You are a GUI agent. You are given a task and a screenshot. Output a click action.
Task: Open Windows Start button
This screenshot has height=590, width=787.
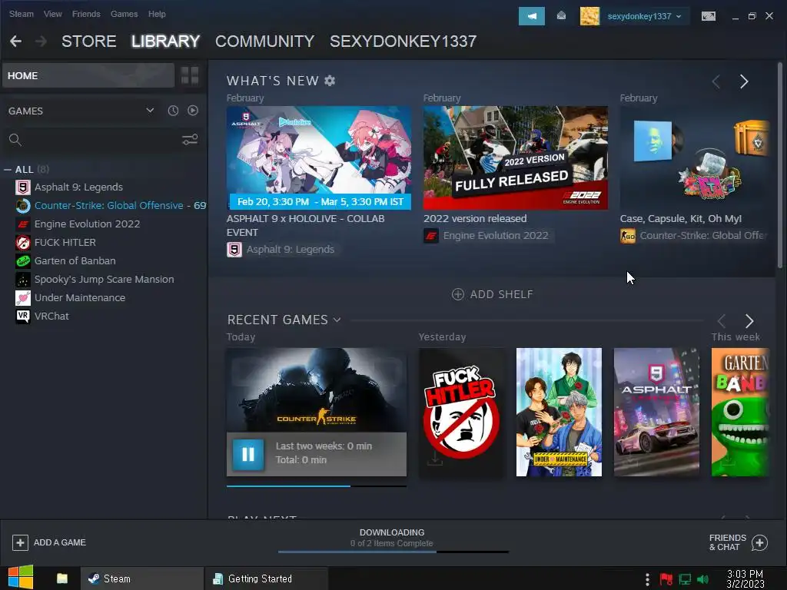point(20,578)
